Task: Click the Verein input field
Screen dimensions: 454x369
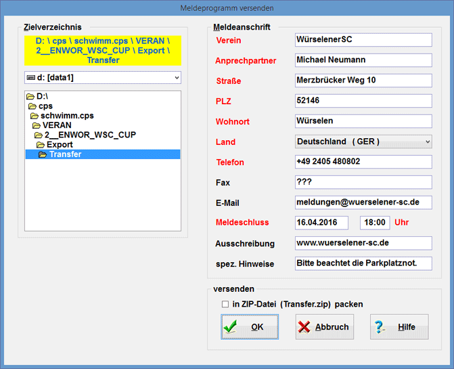Action: coord(363,40)
